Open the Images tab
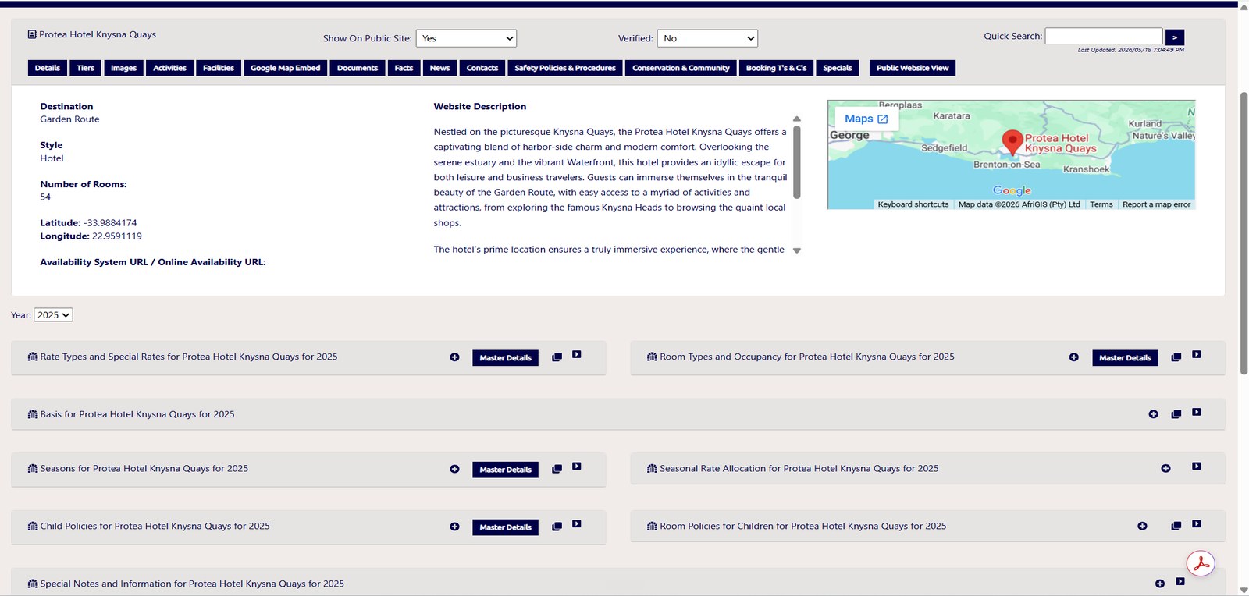Screen dimensions: 1249x596 123,68
